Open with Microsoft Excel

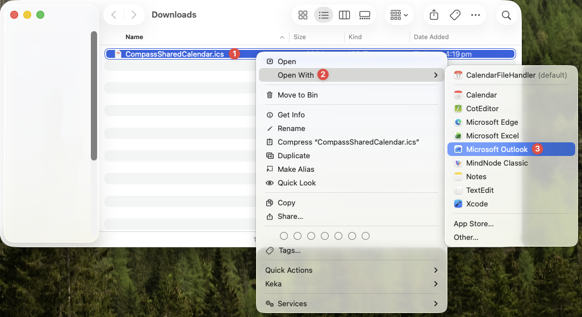point(511,136)
